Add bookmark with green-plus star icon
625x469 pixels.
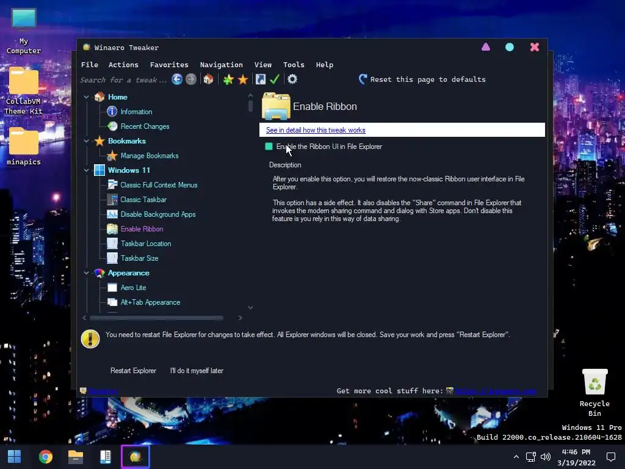click(x=228, y=79)
